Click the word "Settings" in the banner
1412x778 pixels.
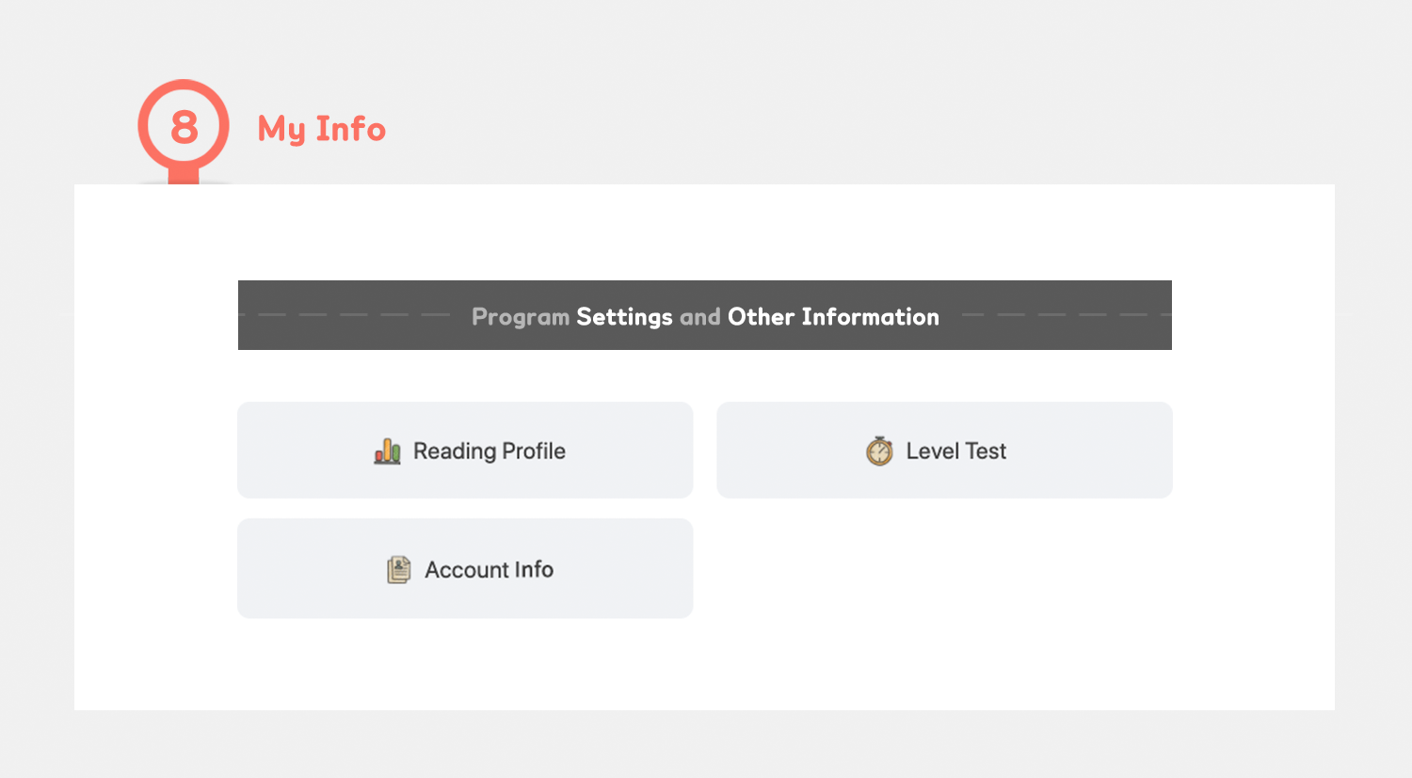624,317
